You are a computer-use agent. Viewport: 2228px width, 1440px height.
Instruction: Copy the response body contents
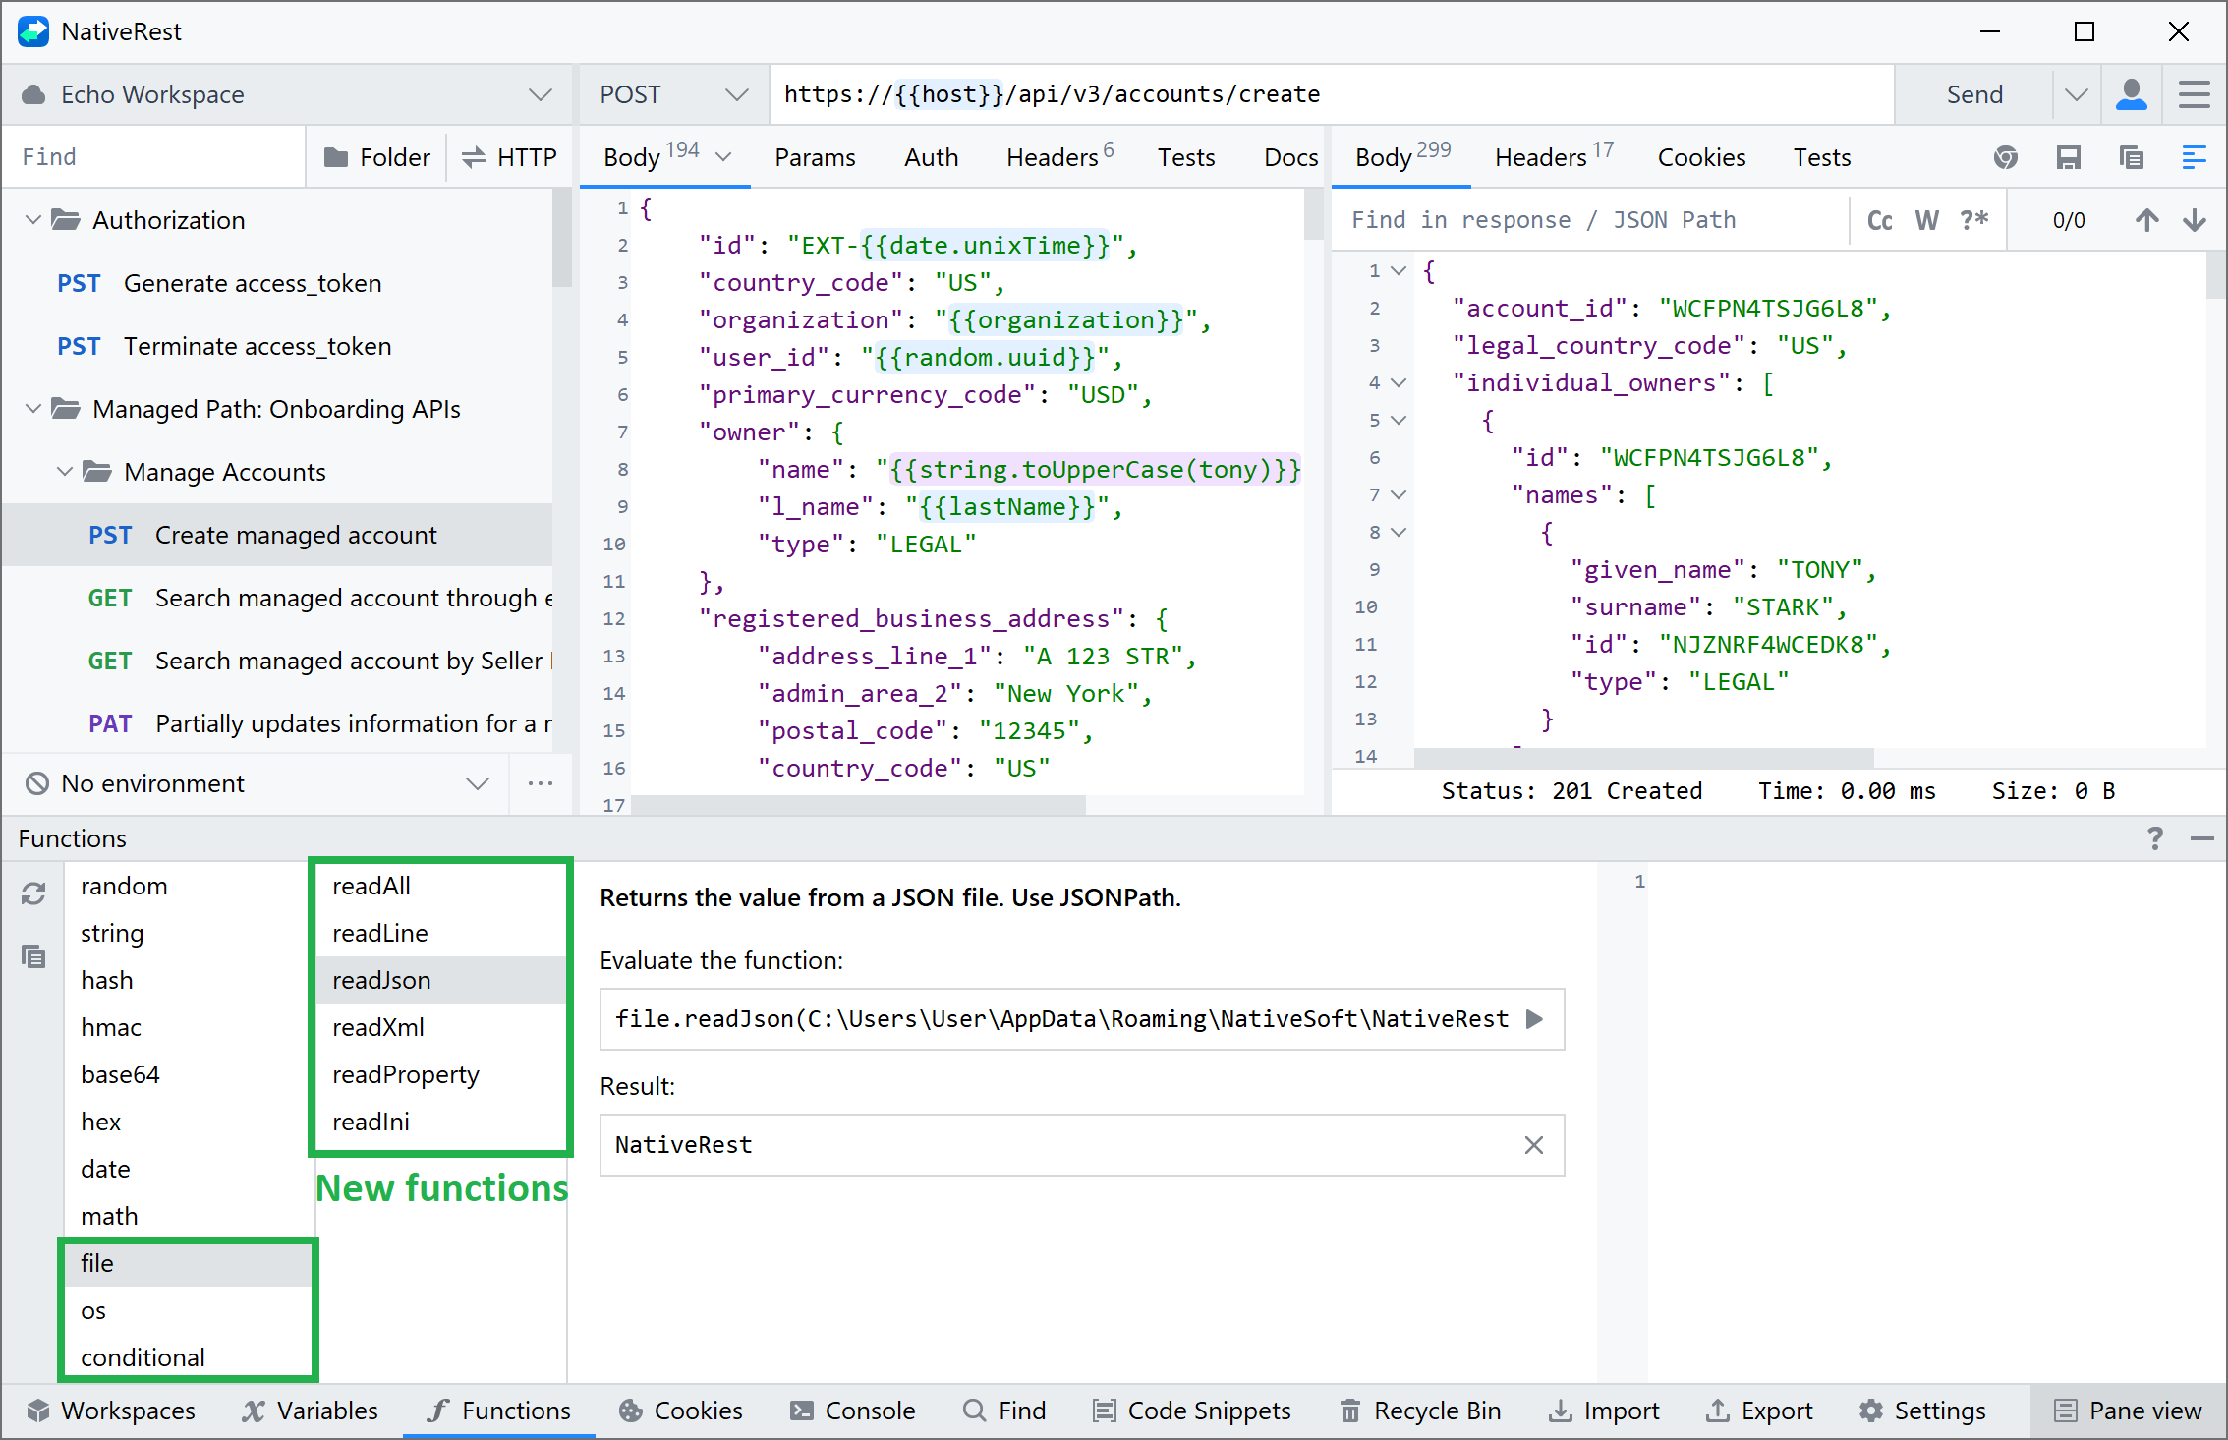coord(2132,157)
